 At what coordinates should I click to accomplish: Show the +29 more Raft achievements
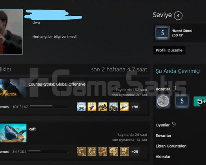click(135, 152)
